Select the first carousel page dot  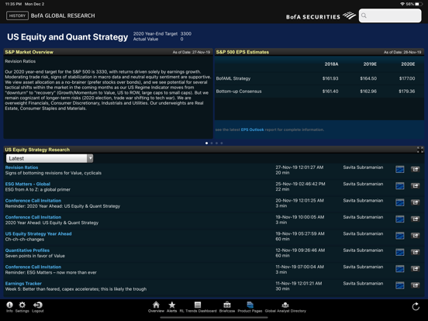pyautogui.click(x=206, y=143)
